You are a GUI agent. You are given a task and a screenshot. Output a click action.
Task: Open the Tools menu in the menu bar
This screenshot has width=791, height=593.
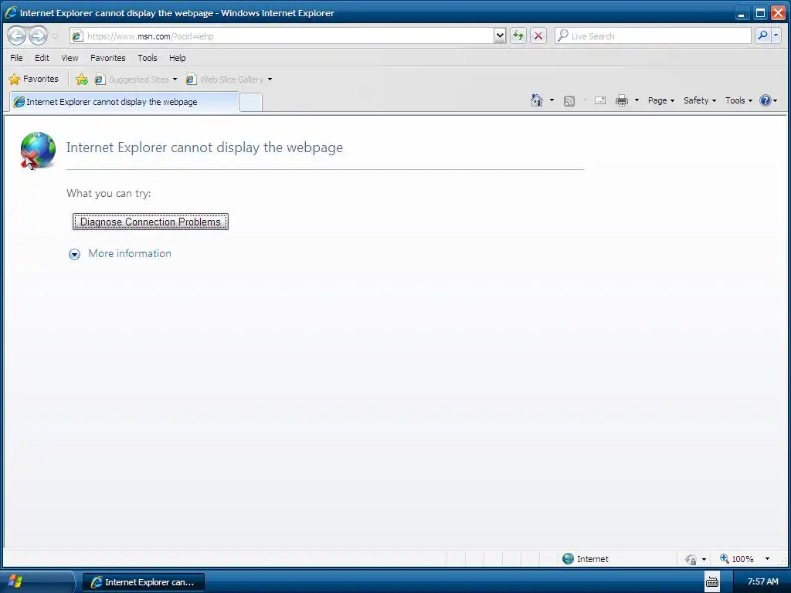pyautogui.click(x=148, y=58)
